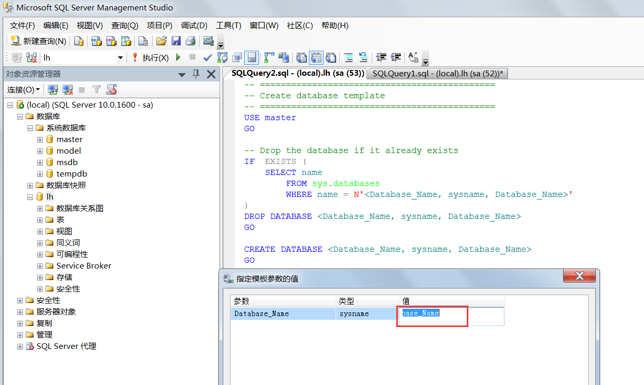Open the 查询(Q) menu

(124, 25)
